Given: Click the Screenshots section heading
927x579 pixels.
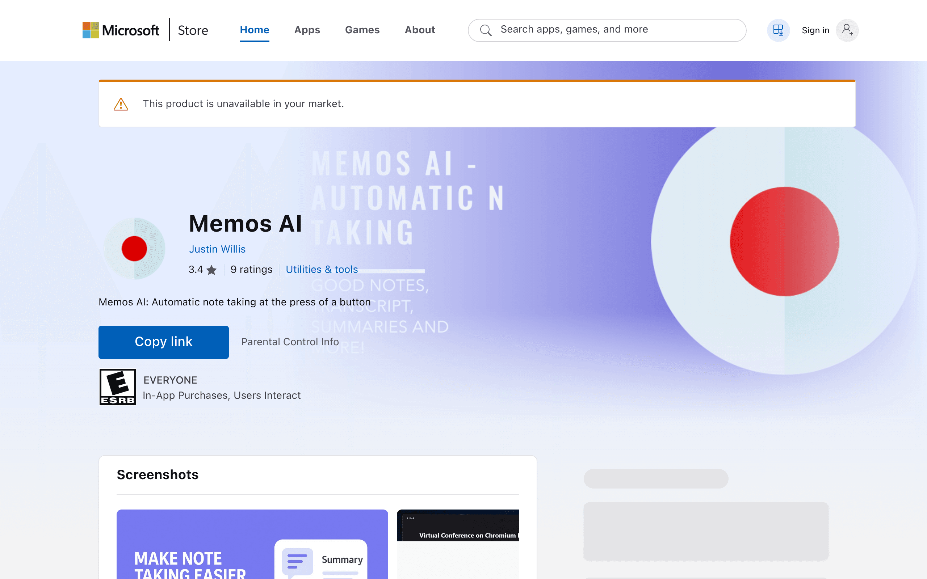Looking at the screenshot, I should (158, 475).
